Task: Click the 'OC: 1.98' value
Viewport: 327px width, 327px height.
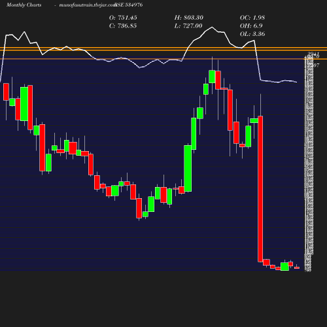Action: coord(252,18)
